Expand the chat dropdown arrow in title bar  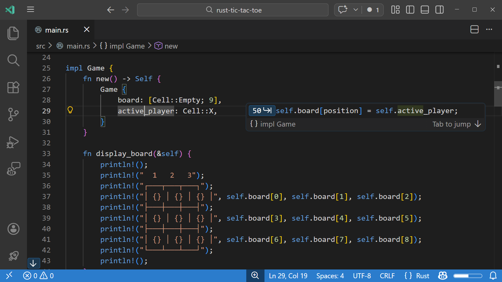click(355, 10)
